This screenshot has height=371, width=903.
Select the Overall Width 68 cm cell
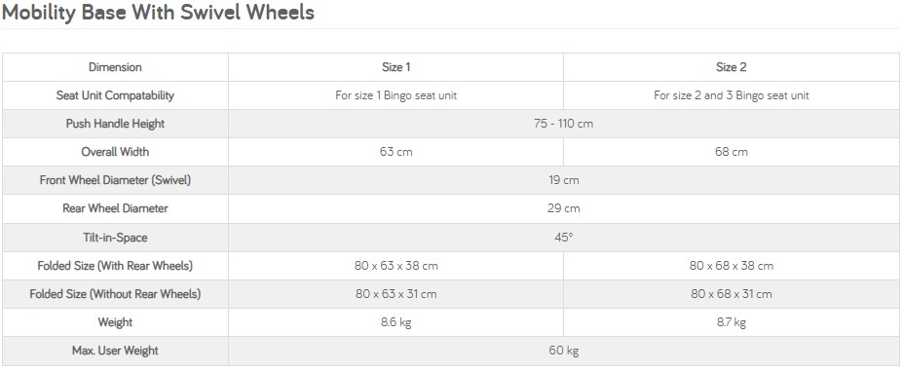point(731,152)
